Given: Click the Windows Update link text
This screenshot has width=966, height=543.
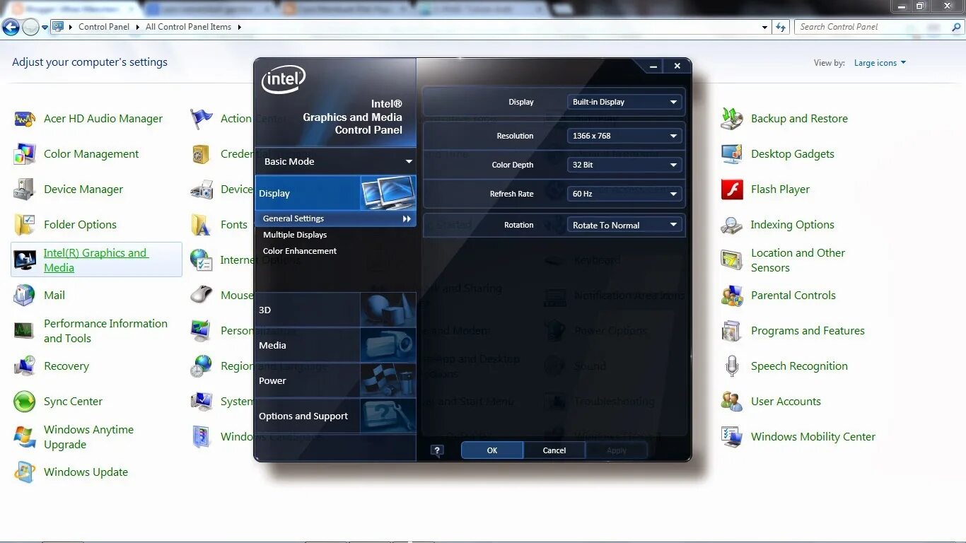Looking at the screenshot, I should pyautogui.click(x=86, y=472).
